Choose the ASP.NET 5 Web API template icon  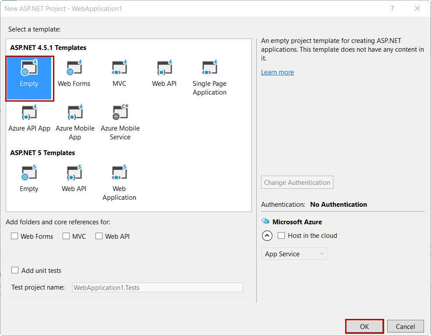74,173
